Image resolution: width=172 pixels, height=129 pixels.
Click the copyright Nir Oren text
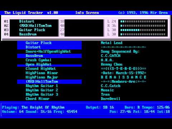tap(143, 13)
